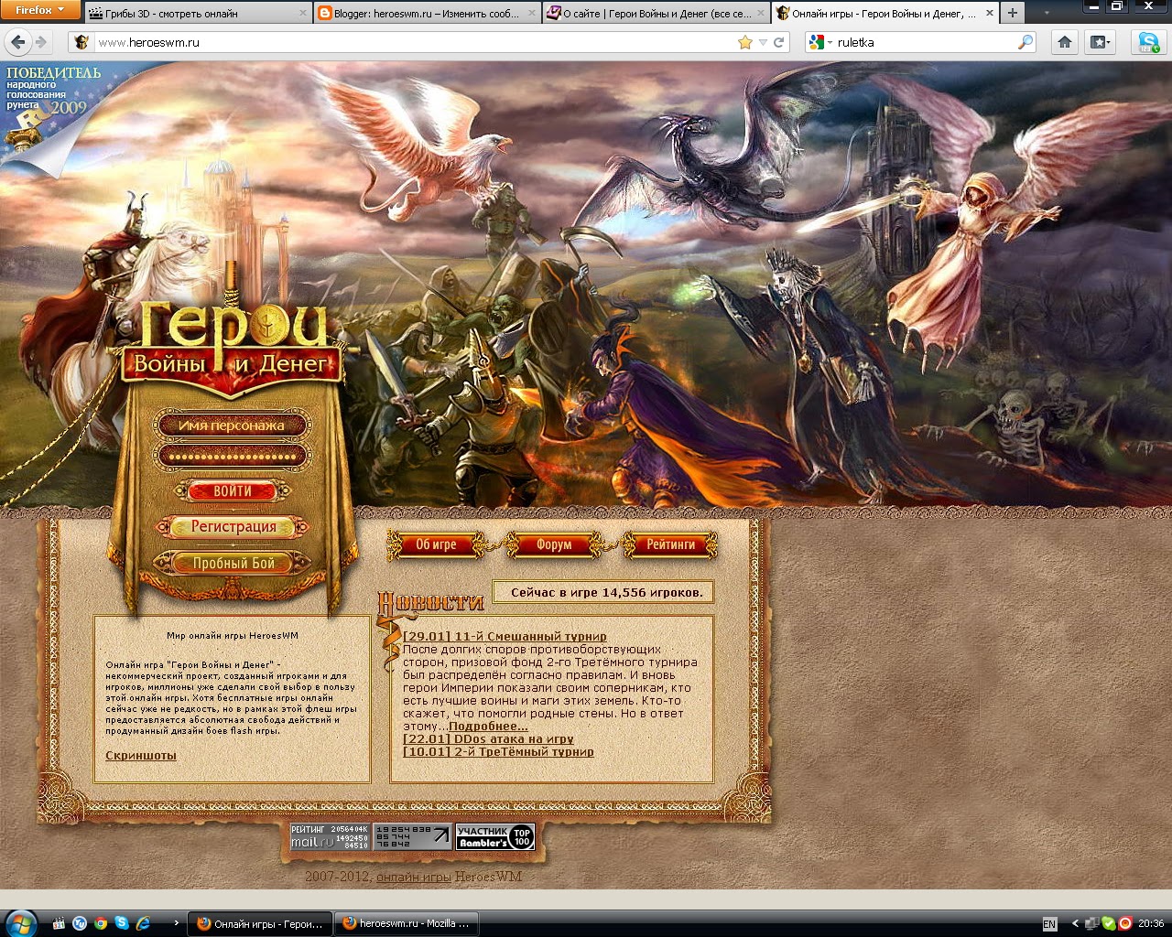Click the browser Forward arrow button
This screenshot has width=1172, height=937.
click(41, 42)
